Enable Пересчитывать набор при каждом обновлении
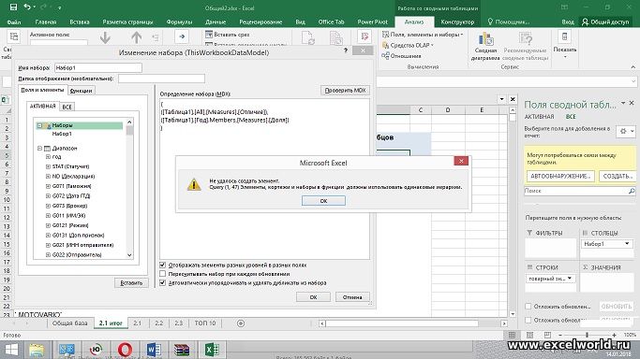 coord(162,274)
